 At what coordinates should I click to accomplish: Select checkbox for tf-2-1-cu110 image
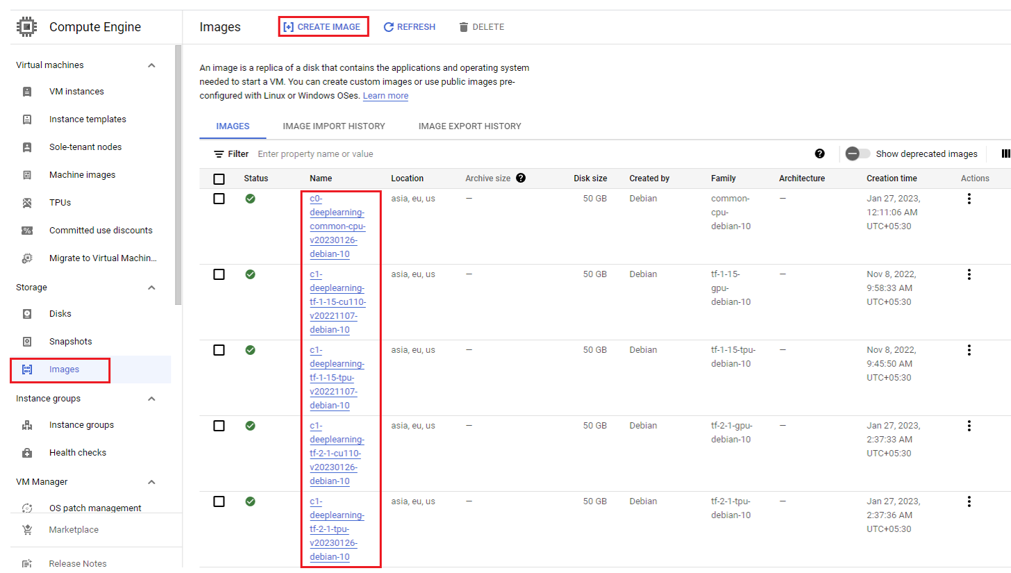[x=219, y=426]
